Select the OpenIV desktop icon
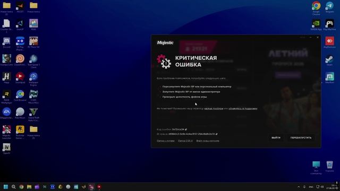The height and width of the screenshot is (191, 340). pyautogui.click(x=6, y=149)
